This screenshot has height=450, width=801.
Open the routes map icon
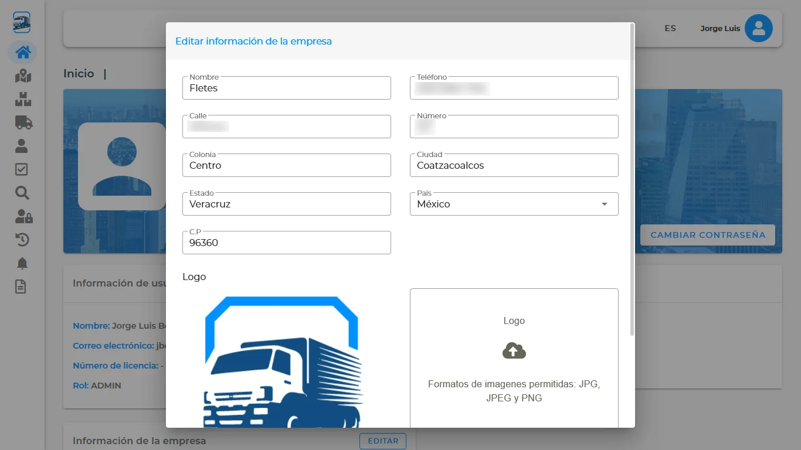click(x=22, y=76)
